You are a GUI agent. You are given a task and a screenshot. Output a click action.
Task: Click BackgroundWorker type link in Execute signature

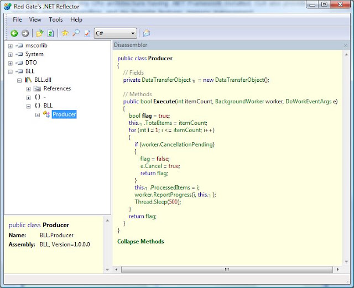[240, 101]
